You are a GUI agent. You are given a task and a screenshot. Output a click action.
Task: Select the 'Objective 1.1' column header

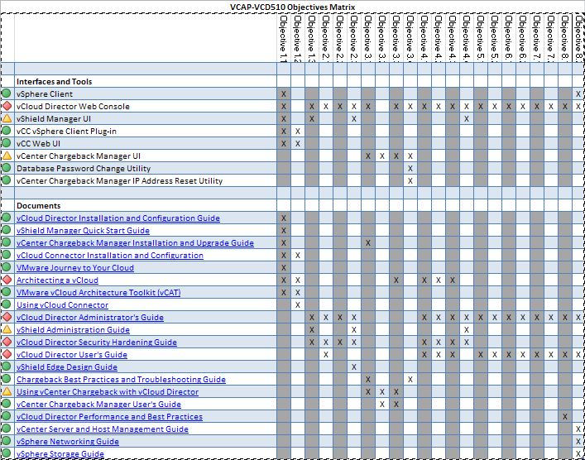pyautogui.click(x=284, y=38)
